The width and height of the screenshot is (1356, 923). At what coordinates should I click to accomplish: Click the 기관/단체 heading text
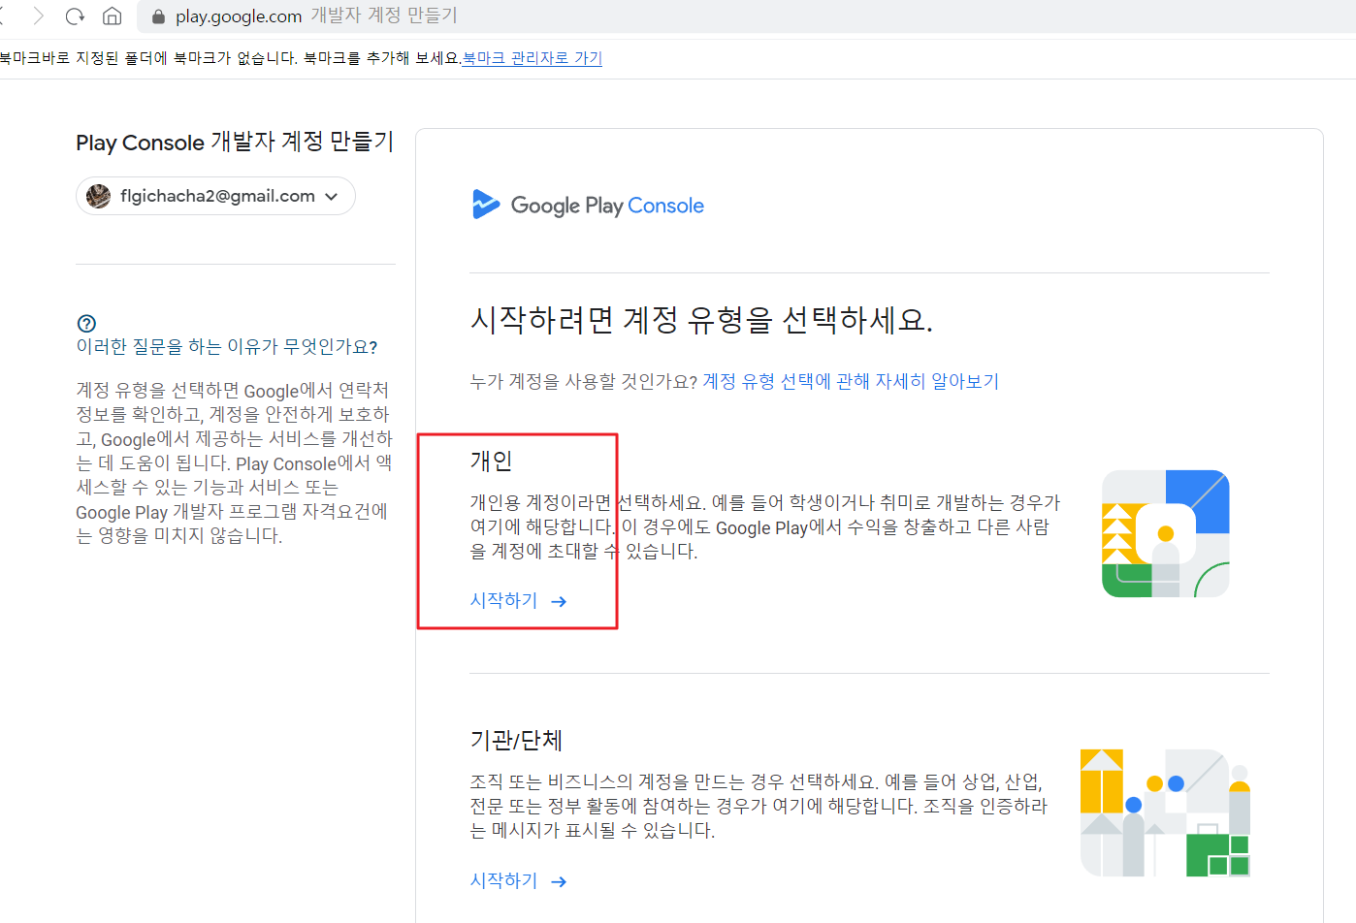click(516, 740)
